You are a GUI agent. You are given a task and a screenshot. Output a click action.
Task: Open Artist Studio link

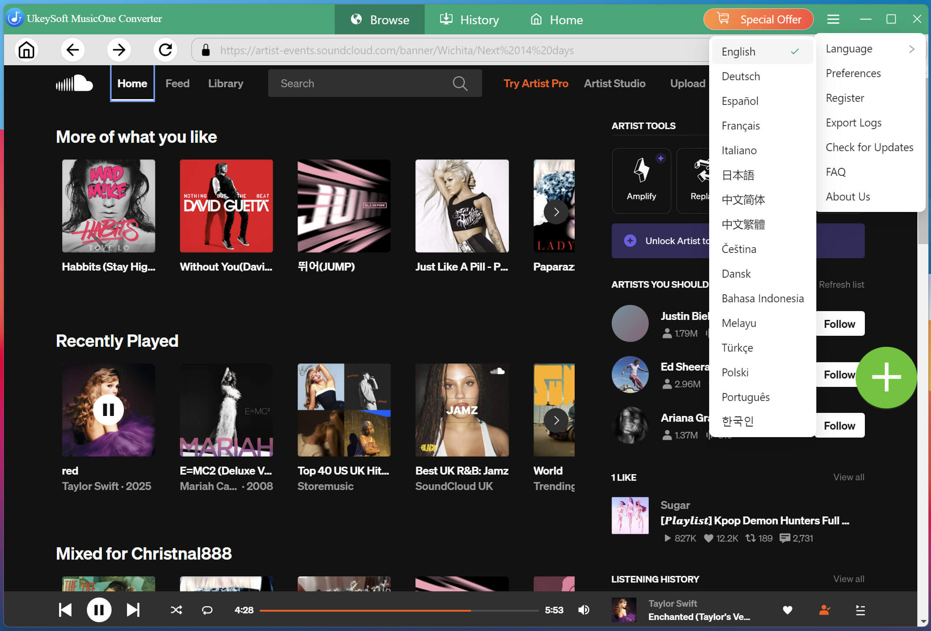click(x=614, y=83)
